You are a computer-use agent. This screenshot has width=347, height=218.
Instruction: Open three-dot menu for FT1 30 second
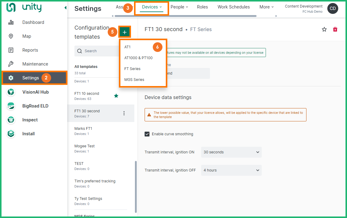(x=124, y=113)
